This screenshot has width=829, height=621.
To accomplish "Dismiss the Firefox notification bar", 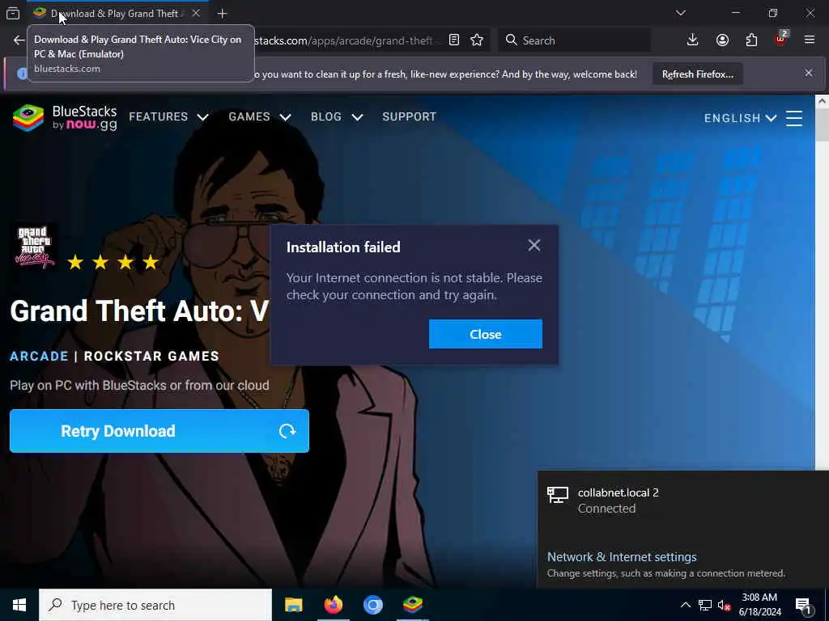I will (x=809, y=73).
